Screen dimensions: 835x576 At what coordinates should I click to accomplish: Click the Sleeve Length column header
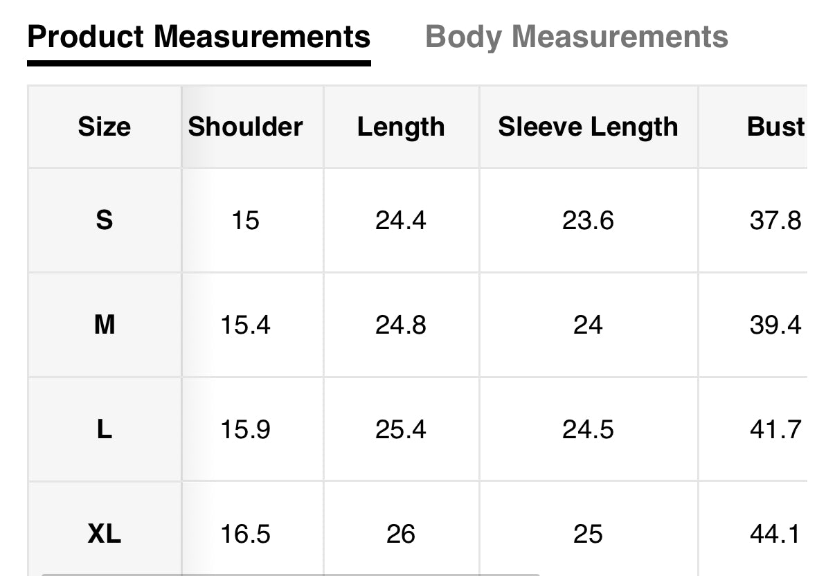click(588, 127)
